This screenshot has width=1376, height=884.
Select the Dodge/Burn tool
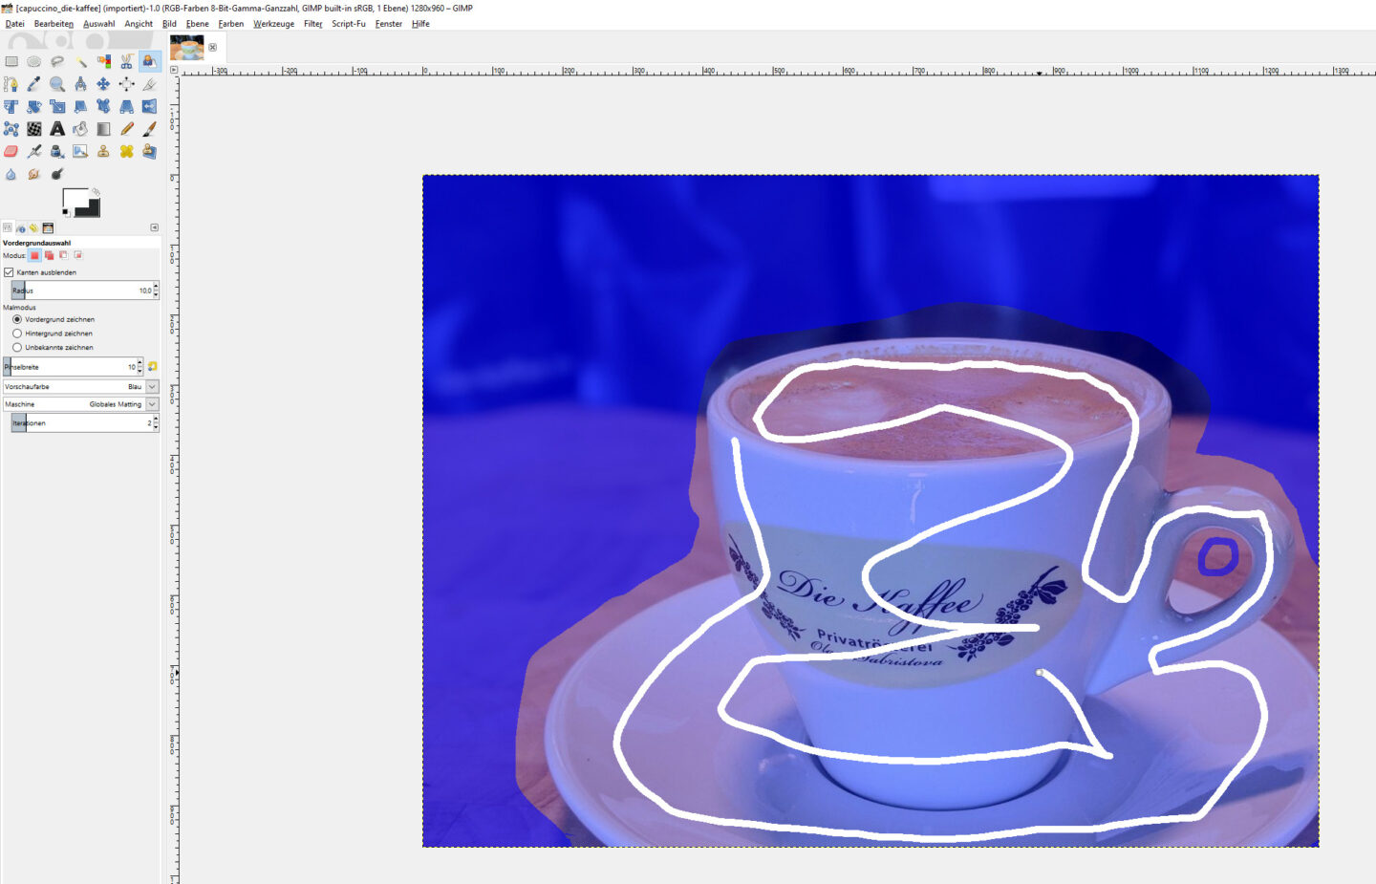57,174
